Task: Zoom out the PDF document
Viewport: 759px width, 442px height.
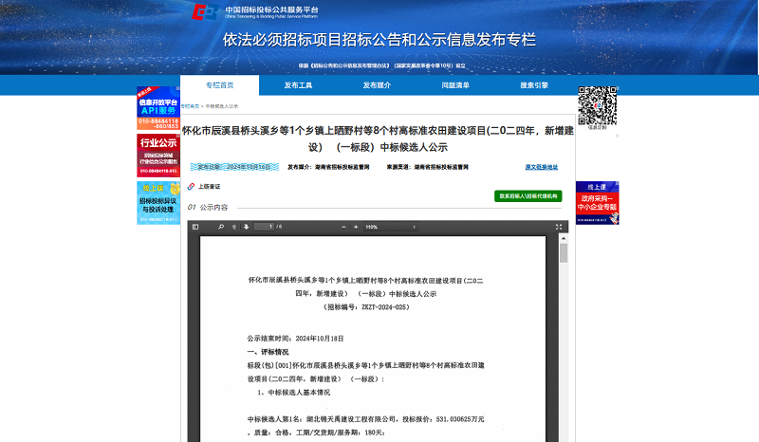Action: pyautogui.click(x=343, y=227)
